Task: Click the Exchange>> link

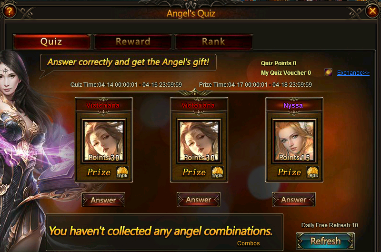Action: [353, 73]
